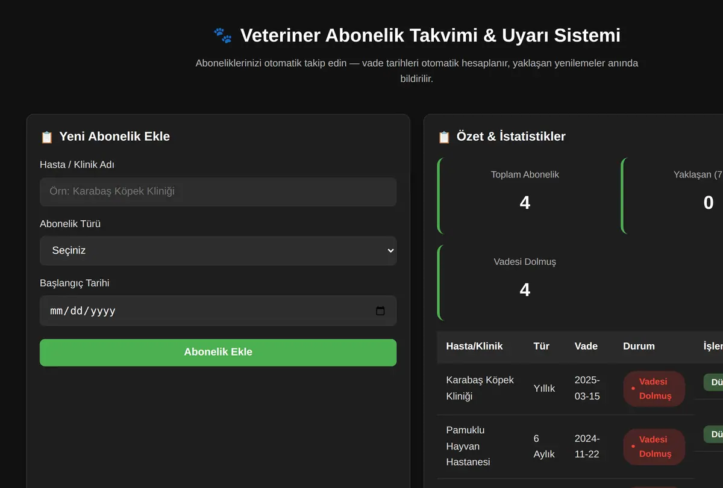723x488 pixels.
Task: Click the Veteriner Abonelik Takvimi main title
Action: tap(430, 36)
